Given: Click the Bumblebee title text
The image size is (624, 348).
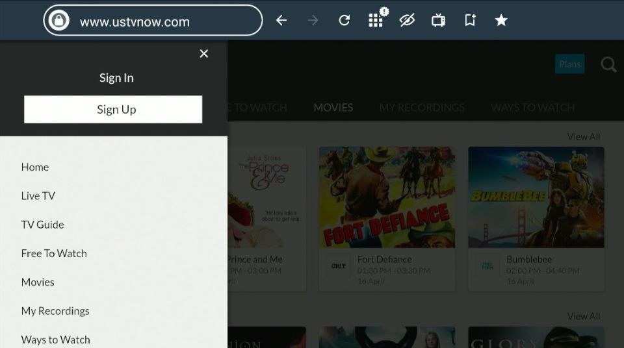Looking at the screenshot, I should pyautogui.click(x=529, y=259).
